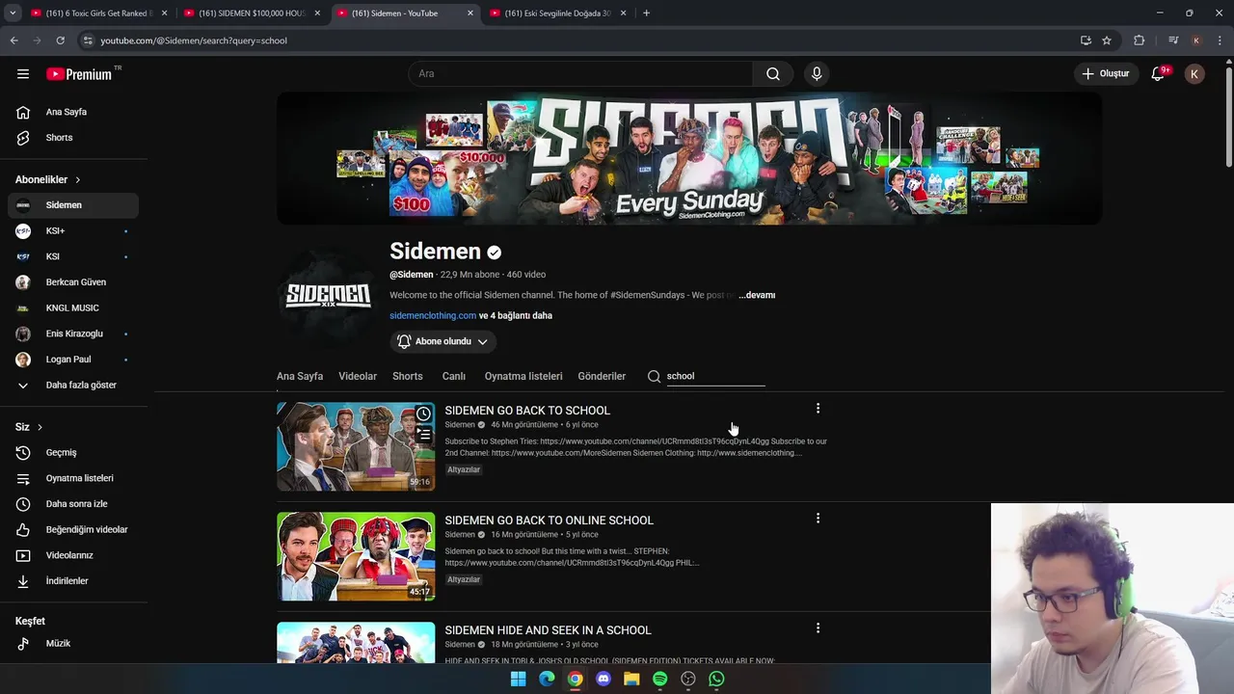This screenshot has height=694, width=1234.
Task: Open Windows Start menu
Action: (518, 679)
